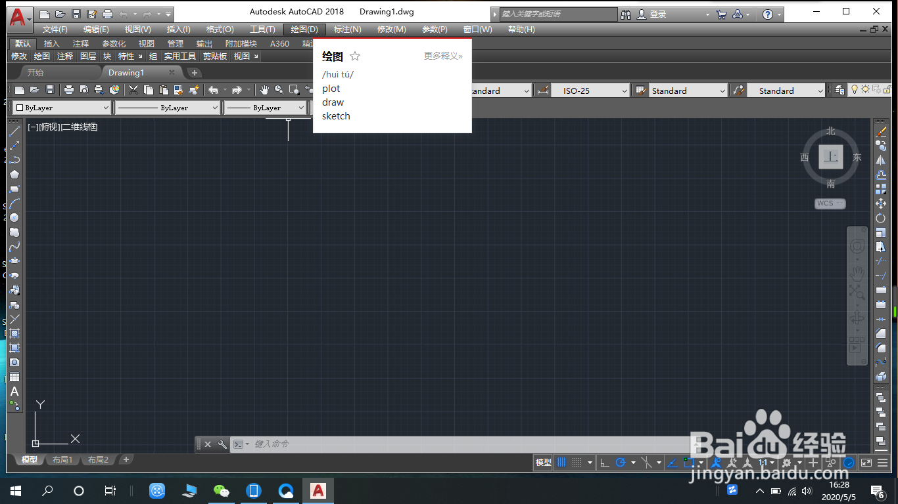Click the Erase tool in modify toolbar
The image size is (898, 504).
point(881,131)
